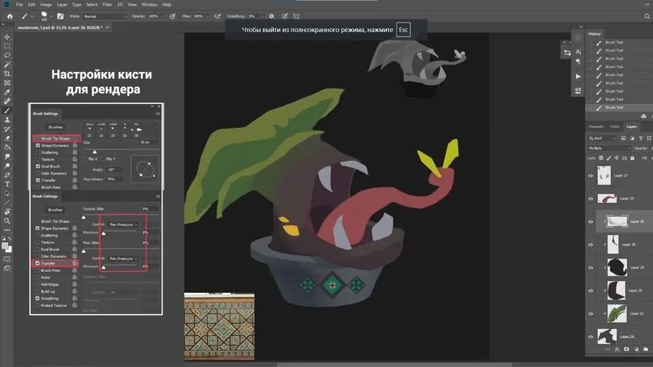This screenshot has height=367, width=653.
Task: Select the Horizontal Type tool
Action: coord(7,184)
